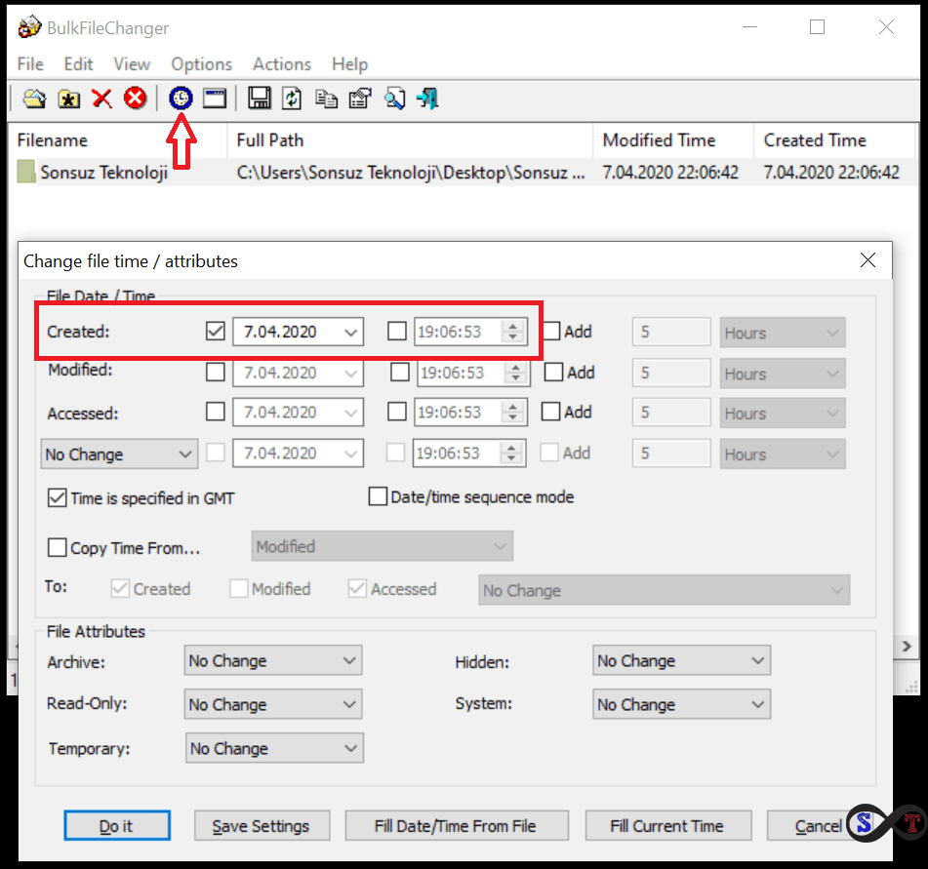The height and width of the screenshot is (869, 928).
Task: Open Change Time/Attributes via the clock icon
Action: coord(182,99)
